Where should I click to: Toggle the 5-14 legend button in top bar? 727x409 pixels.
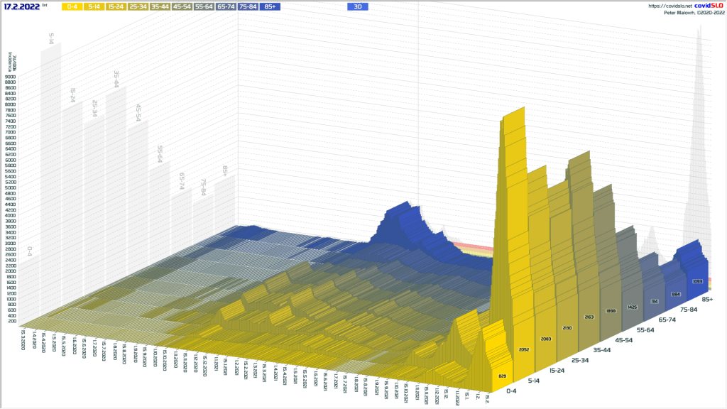pyautogui.click(x=94, y=6)
